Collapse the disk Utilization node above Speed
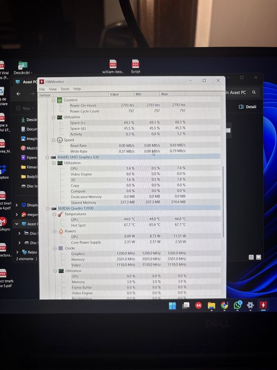Screen dimensions: 277x370 tap(54, 117)
